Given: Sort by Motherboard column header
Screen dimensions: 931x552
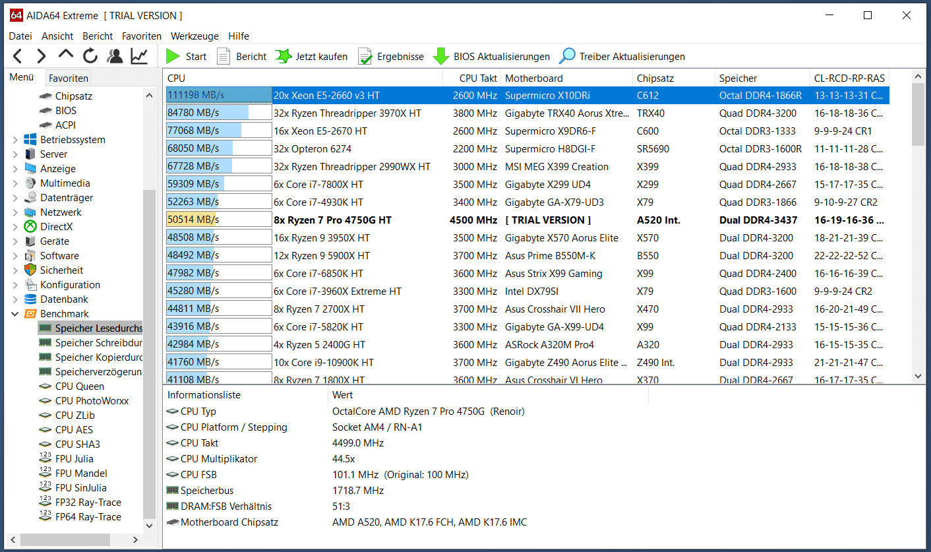Looking at the screenshot, I should [x=566, y=78].
